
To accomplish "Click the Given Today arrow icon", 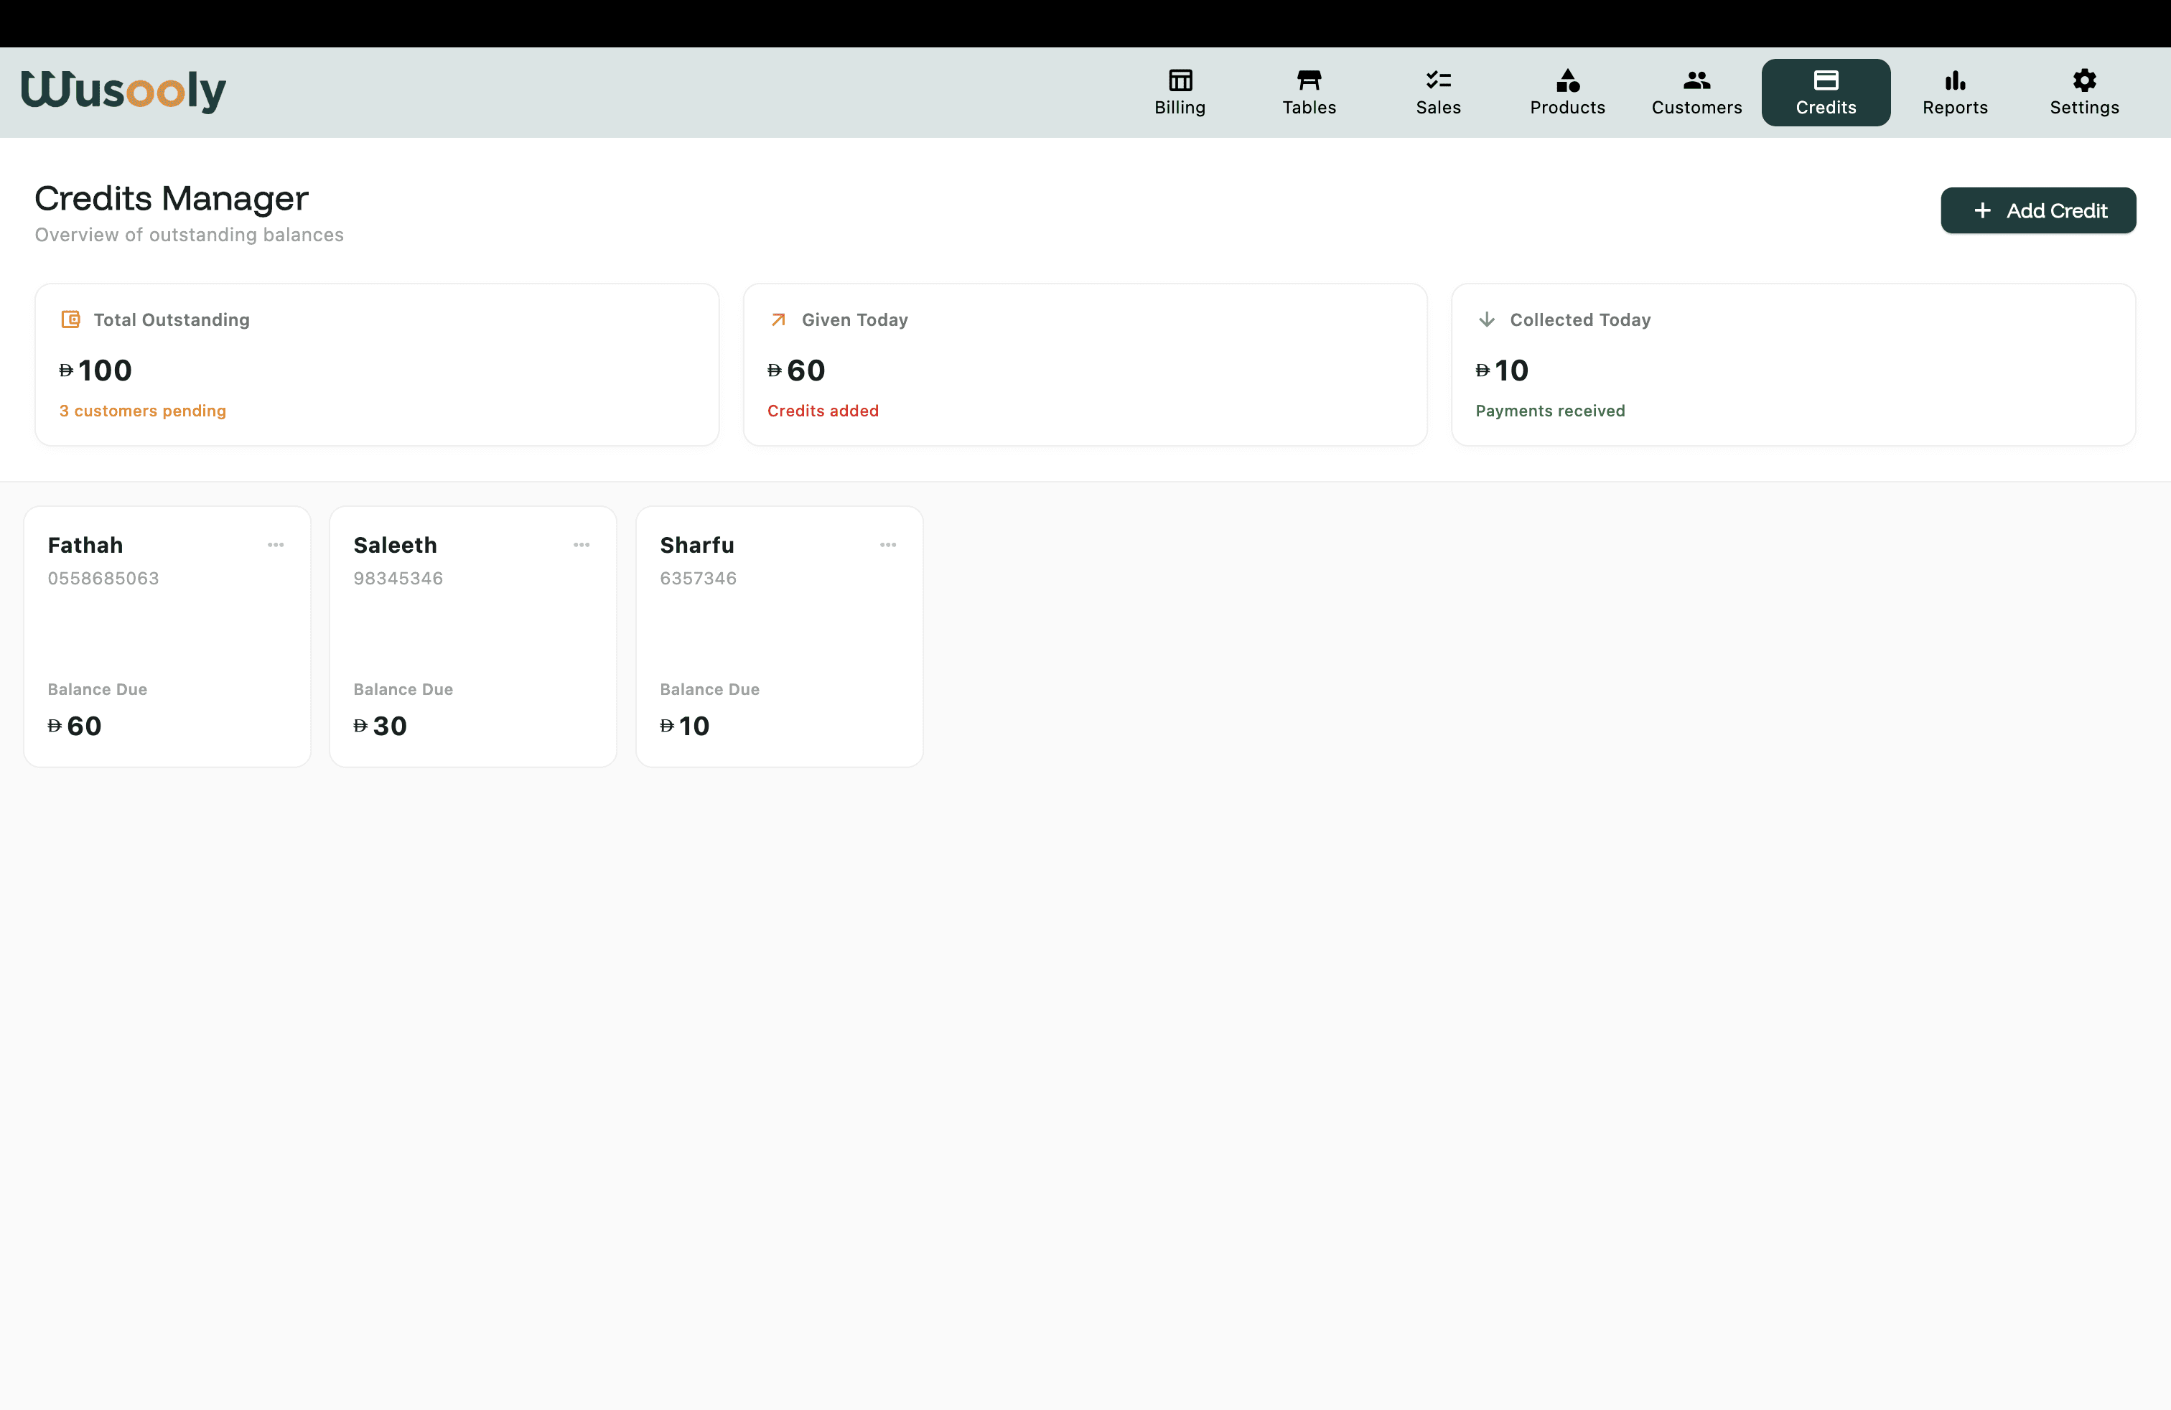I will [778, 319].
